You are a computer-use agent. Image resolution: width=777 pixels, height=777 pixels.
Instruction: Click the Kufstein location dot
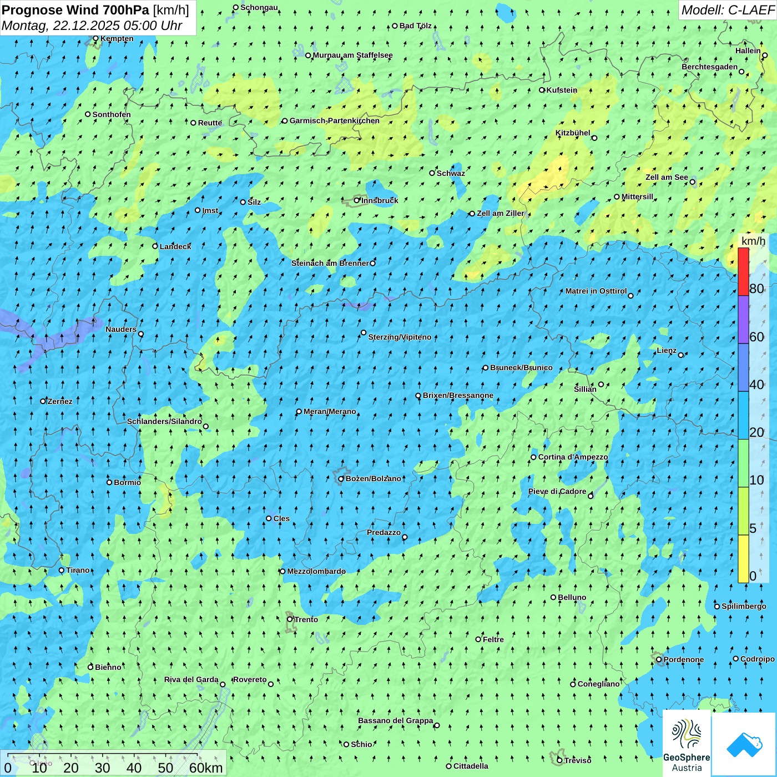pos(542,90)
